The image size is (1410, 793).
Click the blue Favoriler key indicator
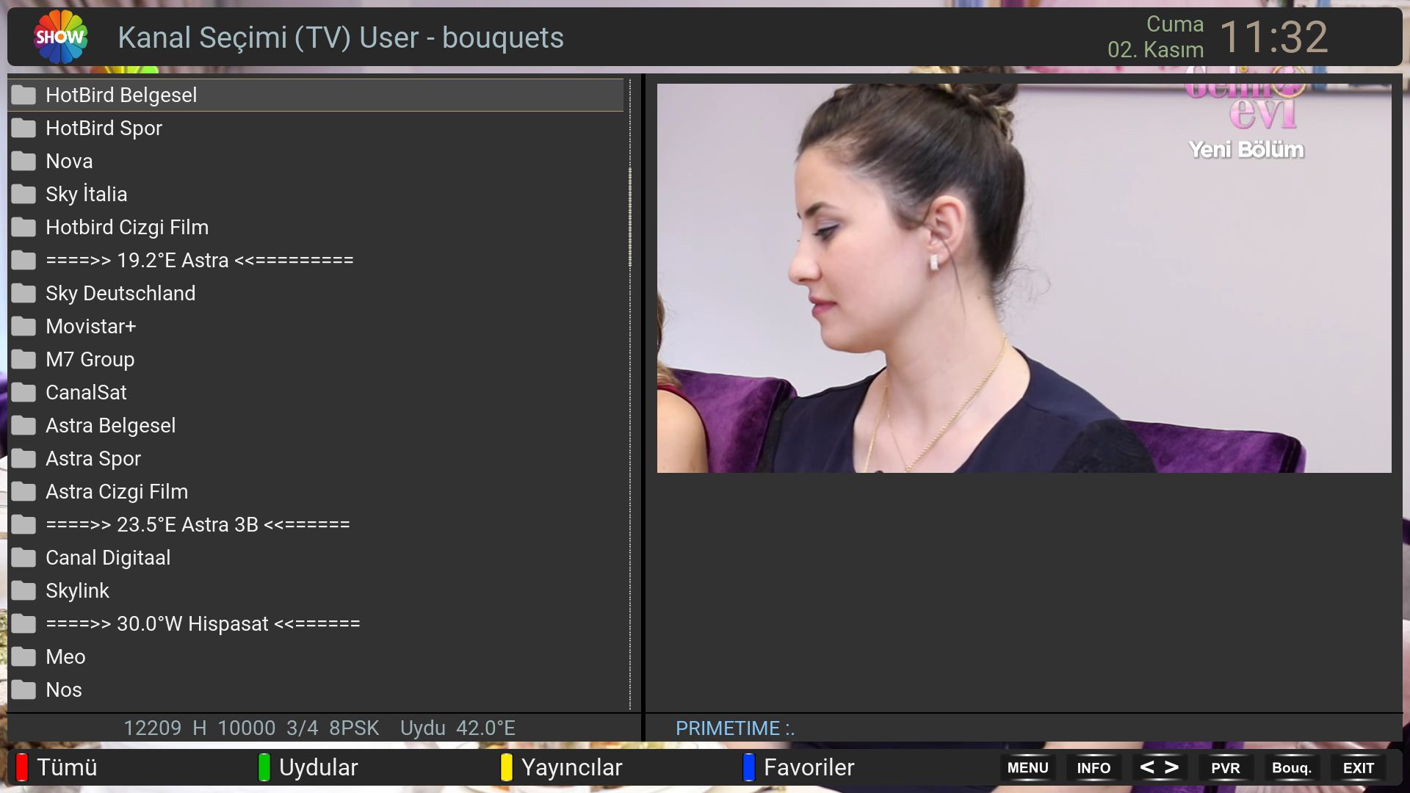pos(749,767)
